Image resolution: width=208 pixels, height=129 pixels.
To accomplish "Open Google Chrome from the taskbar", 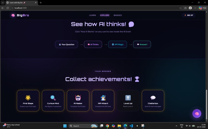I will tap(107, 126).
